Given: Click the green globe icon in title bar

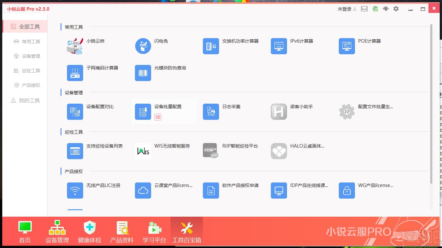Looking at the screenshot, I should tap(375, 9).
